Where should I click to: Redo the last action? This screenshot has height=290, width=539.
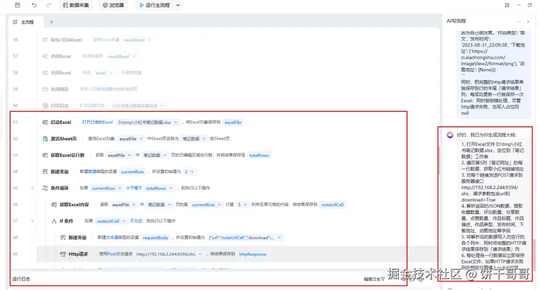(x=49, y=5)
